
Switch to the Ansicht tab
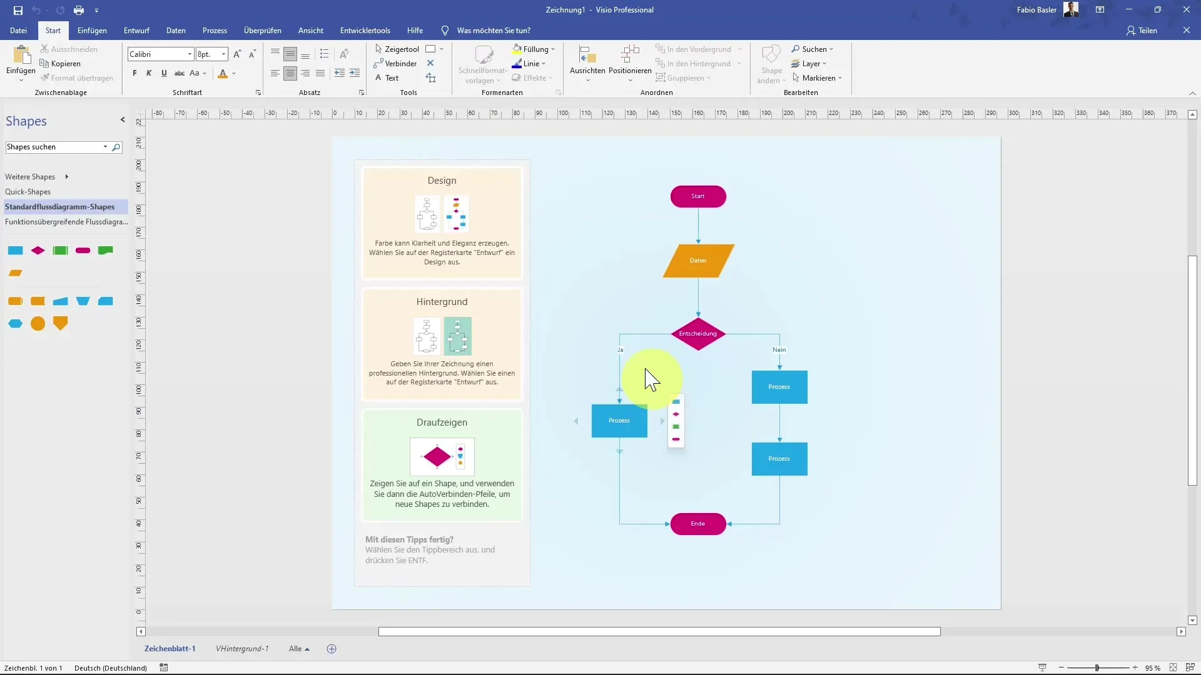(x=311, y=30)
